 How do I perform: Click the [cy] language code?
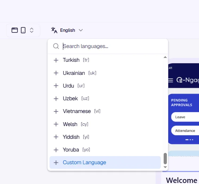[x=84, y=124]
